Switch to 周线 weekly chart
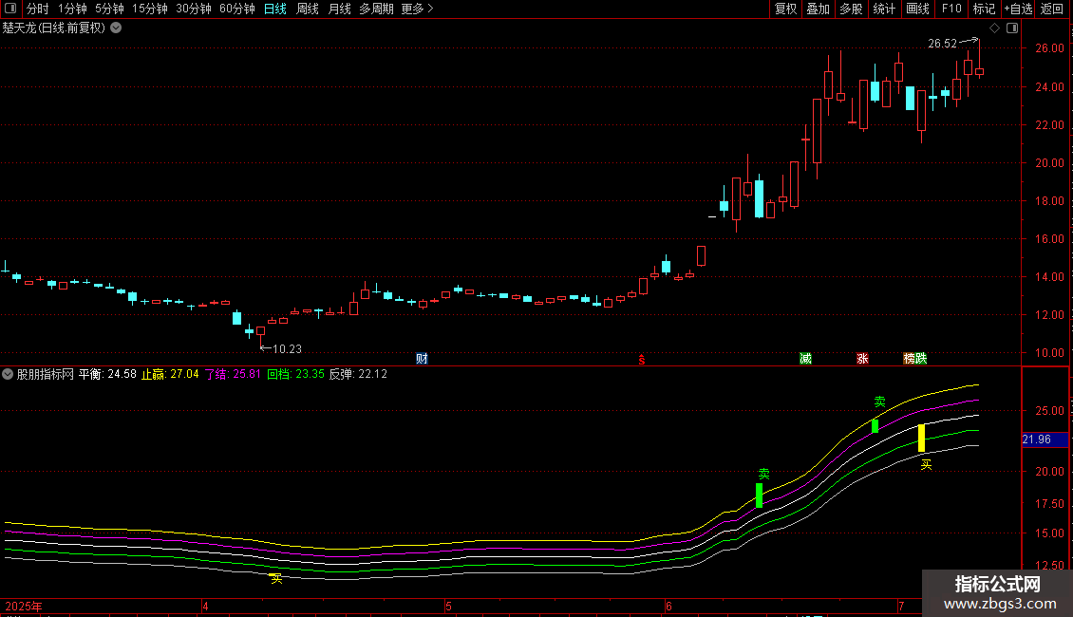 point(308,9)
